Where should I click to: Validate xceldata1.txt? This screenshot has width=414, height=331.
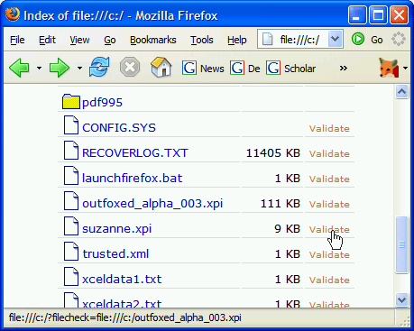329,280
